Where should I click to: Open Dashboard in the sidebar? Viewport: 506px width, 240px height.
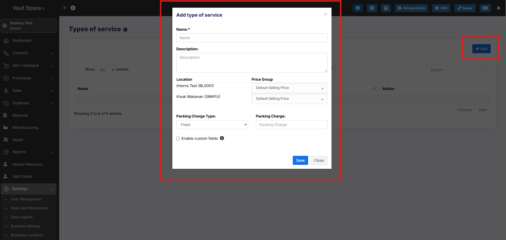pos(22,40)
